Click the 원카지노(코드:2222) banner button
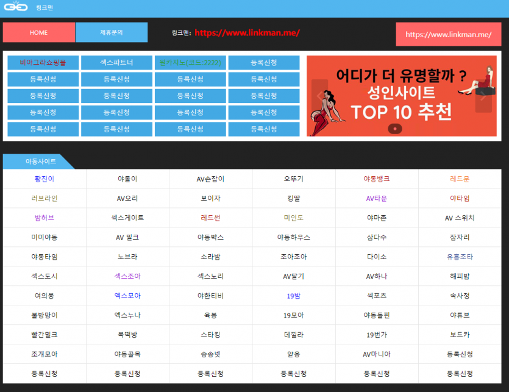This screenshot has width=509, height=392. [190, 62]
